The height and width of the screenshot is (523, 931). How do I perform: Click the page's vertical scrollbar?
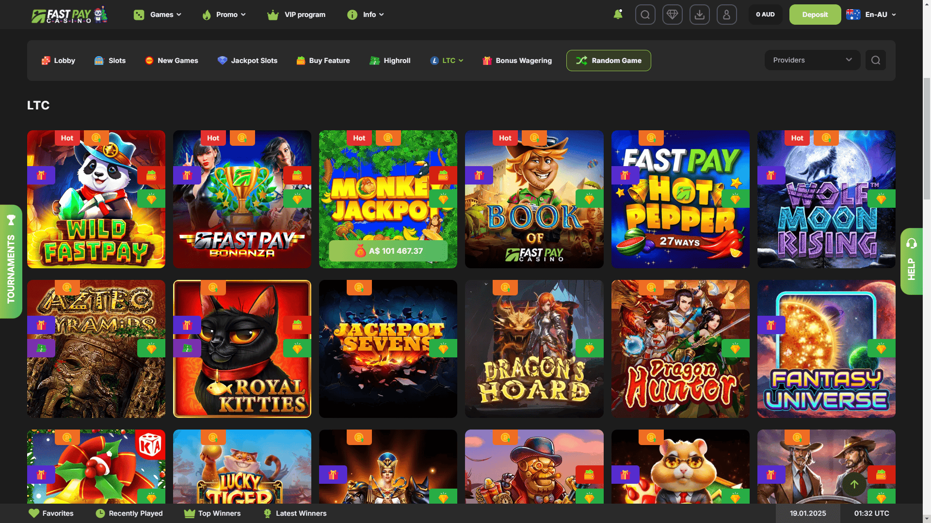coord(926,138)
